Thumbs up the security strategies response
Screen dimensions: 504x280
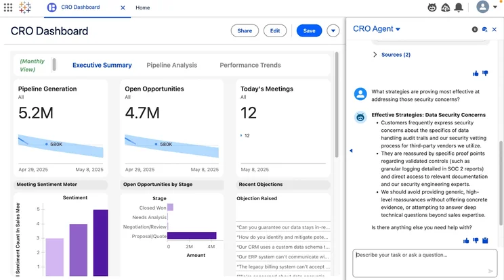(466, 241)
